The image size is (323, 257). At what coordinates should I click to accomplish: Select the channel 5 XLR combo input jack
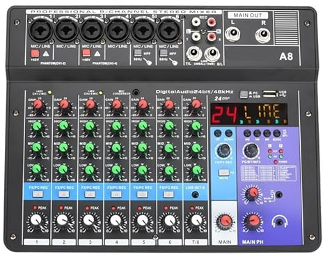click(143, 31)
